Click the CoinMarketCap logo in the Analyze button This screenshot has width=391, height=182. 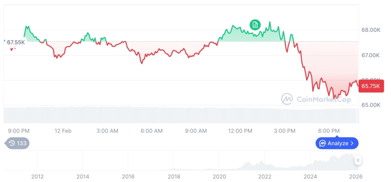click(322, 143)
